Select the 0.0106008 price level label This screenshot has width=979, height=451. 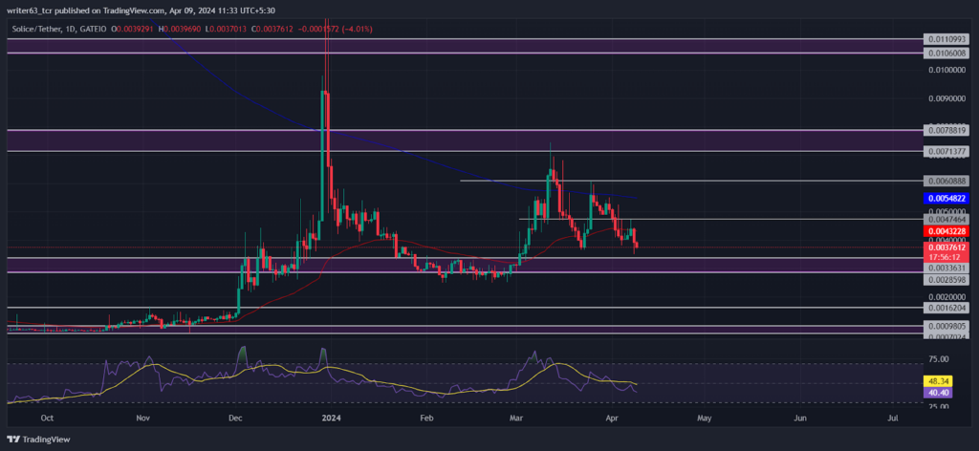(946, 53)
